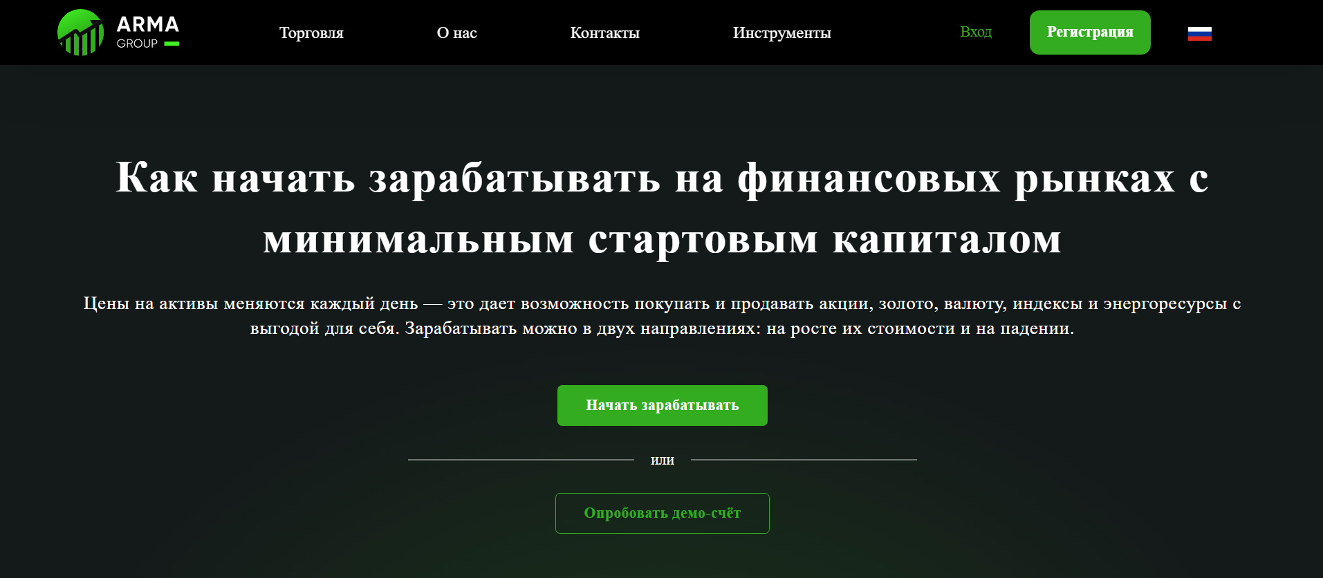Click the Начать зарабатывать button

coord(662,405)
